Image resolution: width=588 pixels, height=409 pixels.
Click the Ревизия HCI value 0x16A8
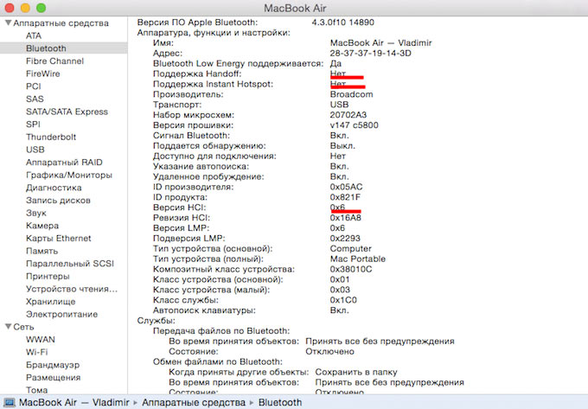[x=345, y=218]
